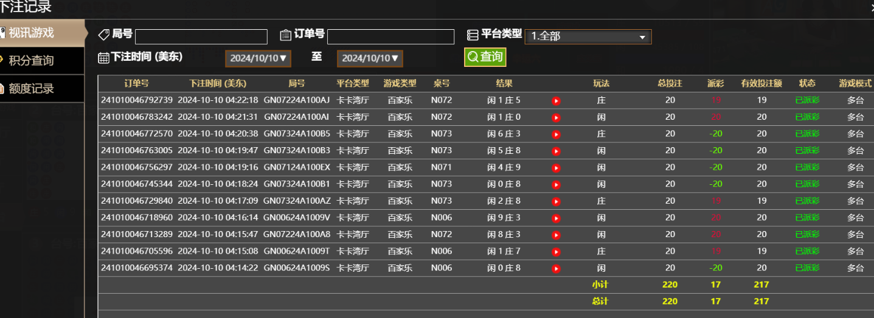This screenshot has width=874, height=318.
Task: Play replay for last row GN00624A1009S
Action: [x=556, y=268]
